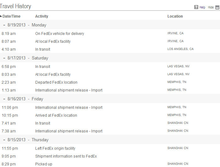
Task: Click the Picked up activity entry
Action: pyautogui.click(x=44, y=164)
